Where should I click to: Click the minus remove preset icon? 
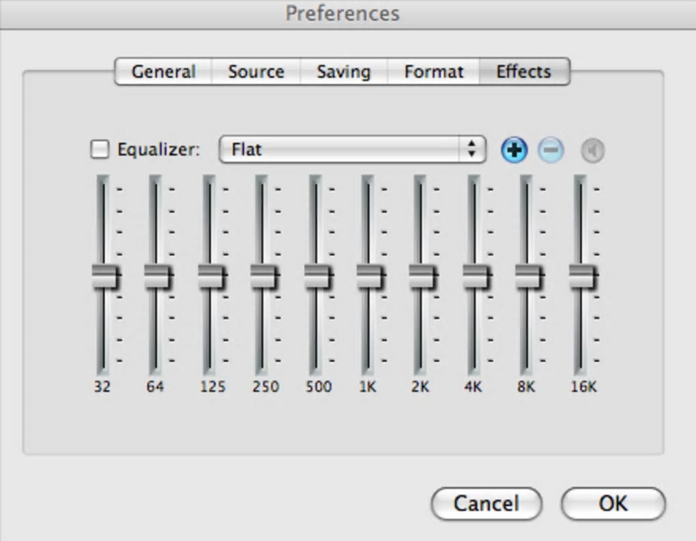pos(551,150)
